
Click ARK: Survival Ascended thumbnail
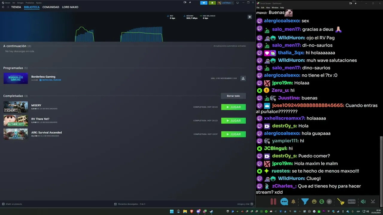[16, 134]
